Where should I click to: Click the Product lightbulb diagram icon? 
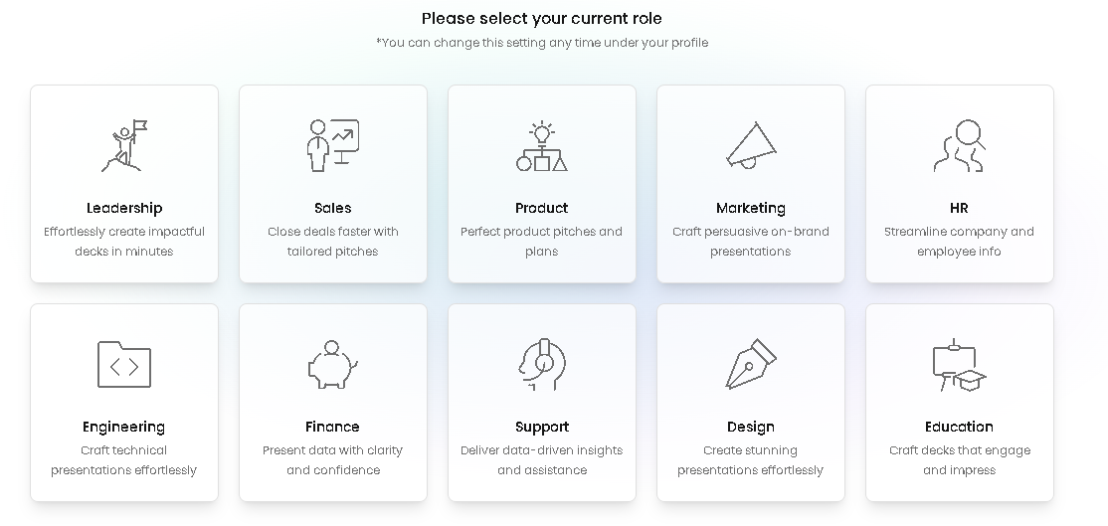coord(542,145)
